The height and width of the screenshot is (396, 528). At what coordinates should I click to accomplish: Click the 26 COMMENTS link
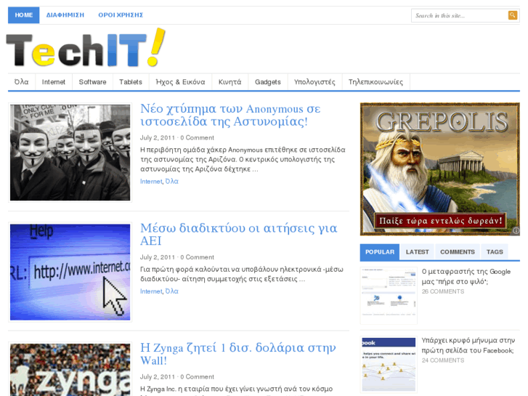[443, 291]
